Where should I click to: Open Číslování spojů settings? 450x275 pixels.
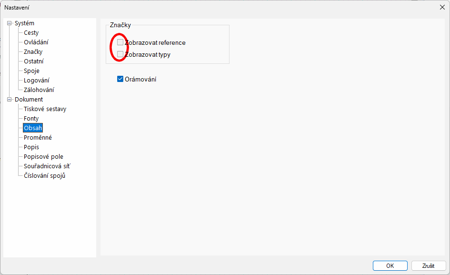pyautogui.click(x=44, y=176)
